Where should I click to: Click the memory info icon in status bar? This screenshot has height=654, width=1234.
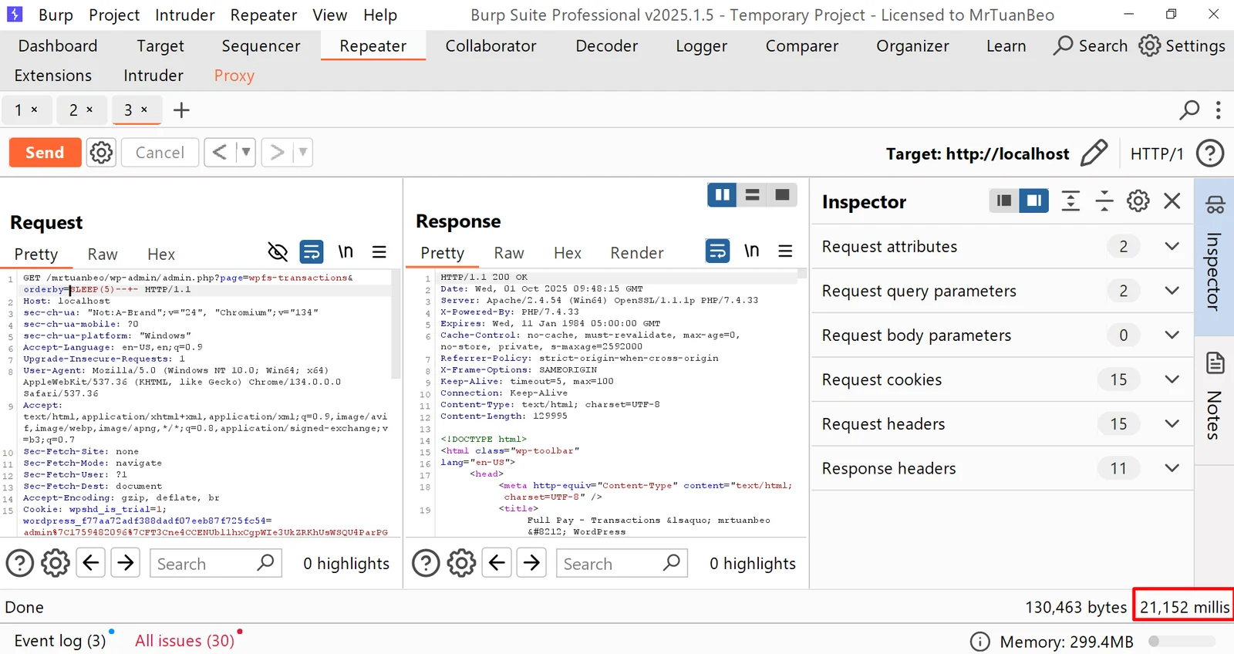pos(979,642)
